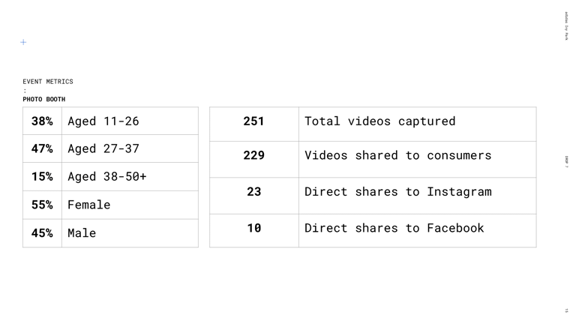576x324 pixels.
Task: Select the PHOTO BOOTH subtitle
Action: [x=44, y=99]
